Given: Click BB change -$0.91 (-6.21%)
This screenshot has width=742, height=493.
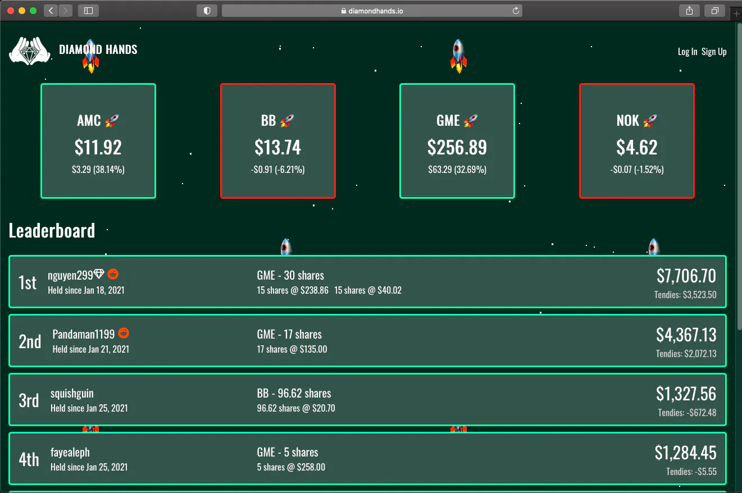Looking at the screenshot, I should (x=278, y=169).
